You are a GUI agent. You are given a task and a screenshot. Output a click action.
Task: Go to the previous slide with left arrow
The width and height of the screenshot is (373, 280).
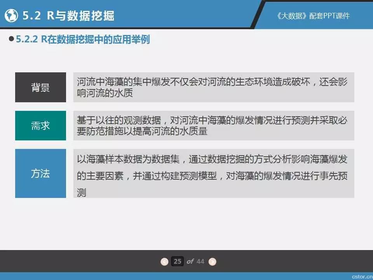coord(165,261)
